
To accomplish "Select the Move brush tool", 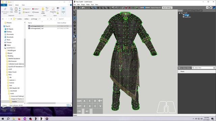I will (x=105, y=8).
